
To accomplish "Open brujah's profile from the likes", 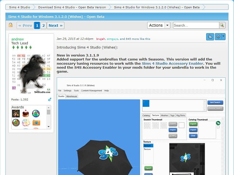I will 101,39.
